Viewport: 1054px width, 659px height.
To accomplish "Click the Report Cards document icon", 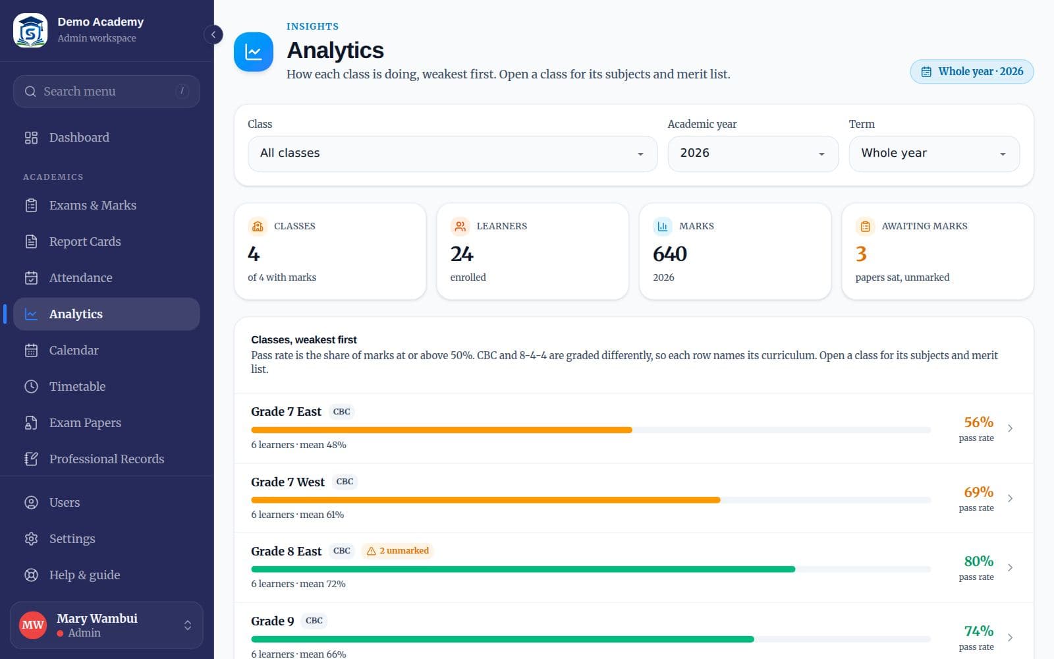I will click(31, 242).
